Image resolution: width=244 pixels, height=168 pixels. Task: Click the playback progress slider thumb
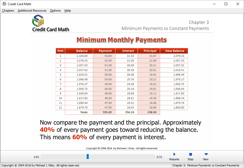coord(88,156)
